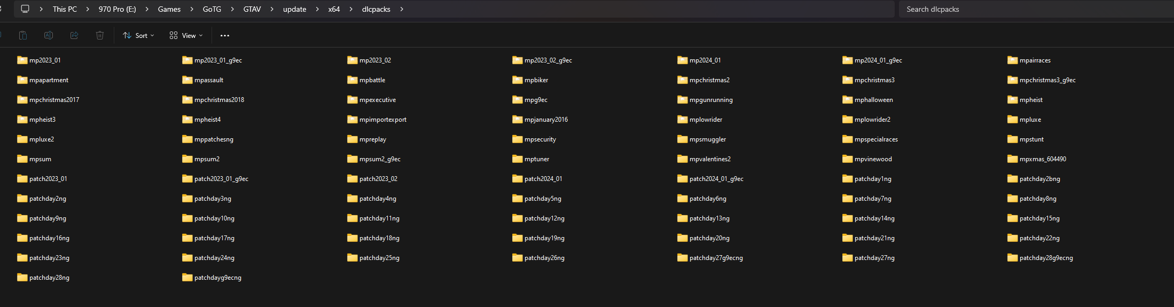This screenshot has width=1174, height=307.
Task: Select the mpstunt folder icon
Action: pyautogui.click(x=1013, y=139)
